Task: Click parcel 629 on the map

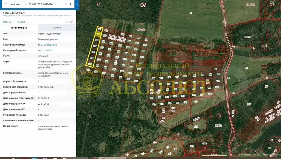Action: 93,52
